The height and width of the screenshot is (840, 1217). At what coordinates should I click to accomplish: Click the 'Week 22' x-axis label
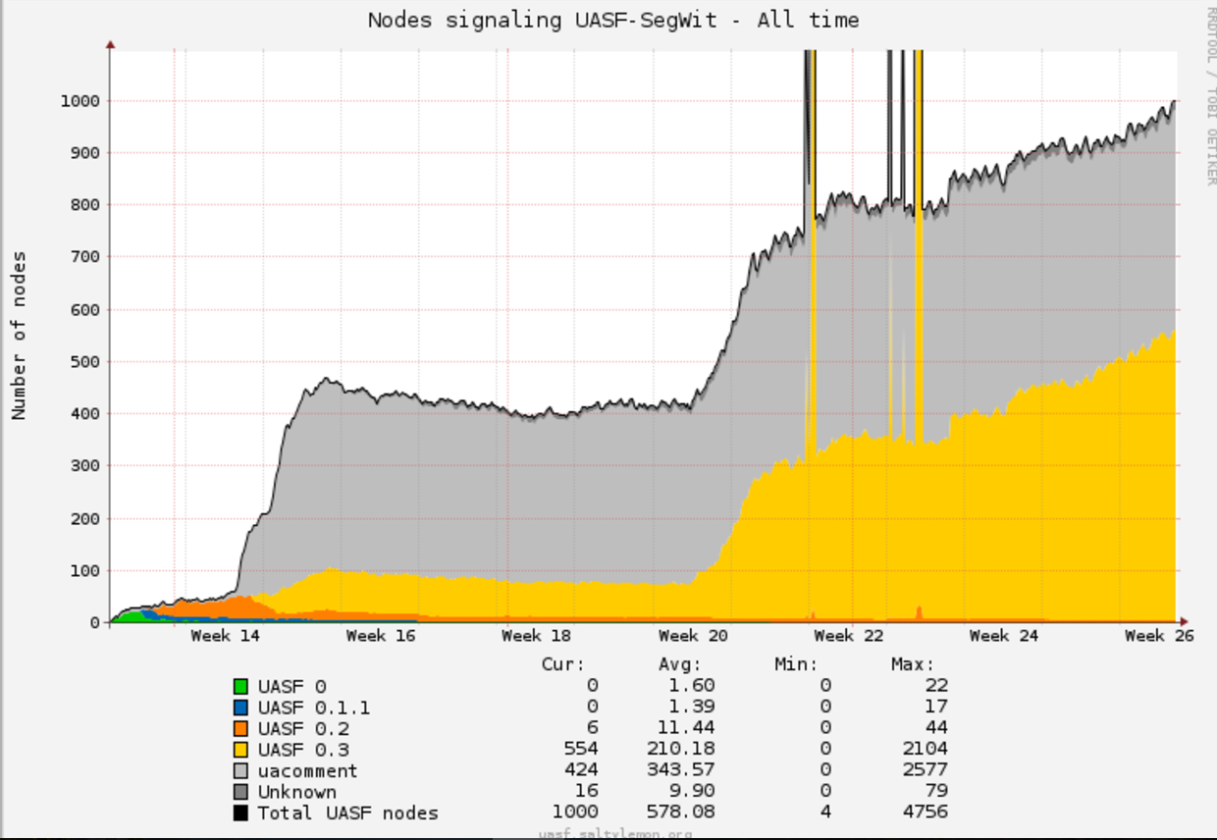click(x=849, y=636)
